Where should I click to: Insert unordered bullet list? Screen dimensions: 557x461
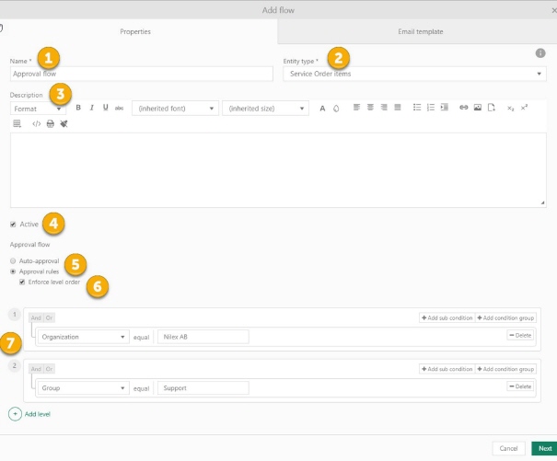417,108
